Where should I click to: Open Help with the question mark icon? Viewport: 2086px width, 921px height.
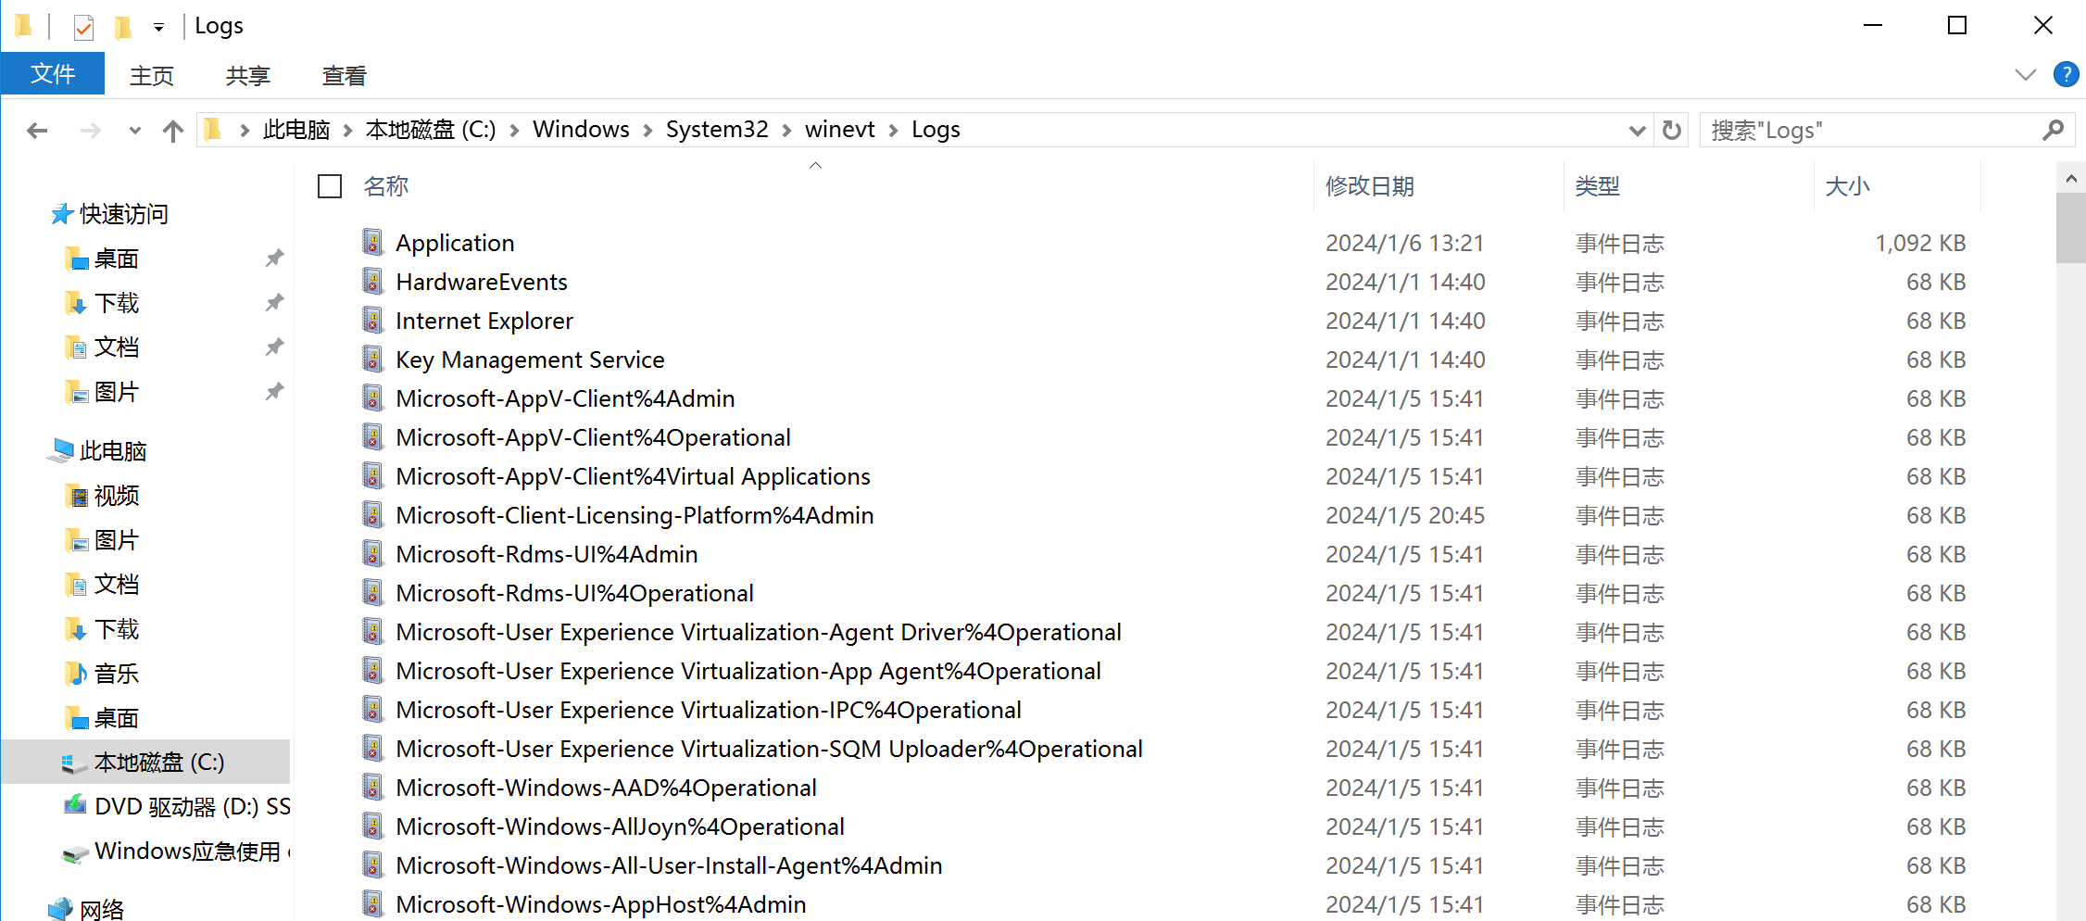[x=2065, y=75]
